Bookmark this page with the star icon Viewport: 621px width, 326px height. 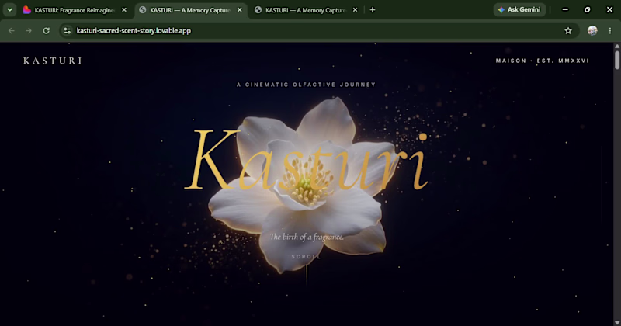point(568,30)
